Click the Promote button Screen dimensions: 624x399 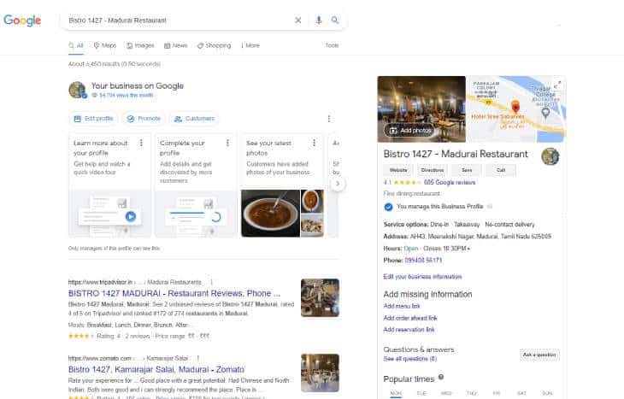click(x=144, y=119)
